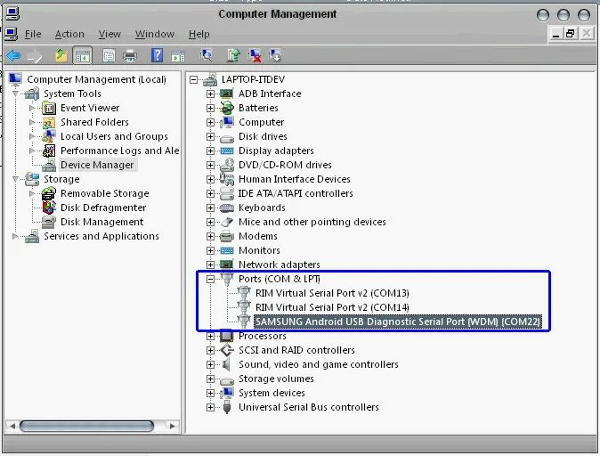
Task: Select SAMSUNG Android USB Diagnostic Serial Port (COM22)
Action: [x=398, y=322]
